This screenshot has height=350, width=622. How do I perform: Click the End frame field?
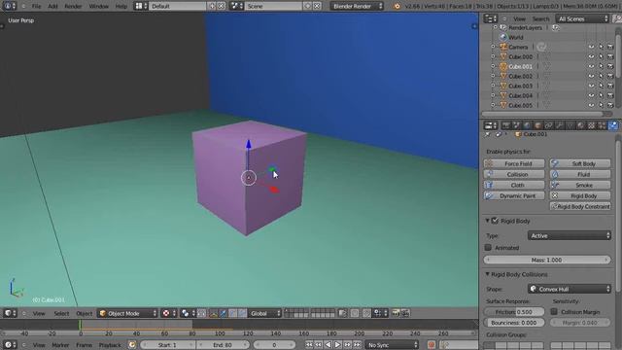[x=224, y=345]
